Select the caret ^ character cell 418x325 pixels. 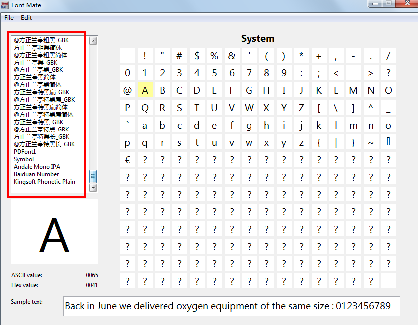[371, 108]
